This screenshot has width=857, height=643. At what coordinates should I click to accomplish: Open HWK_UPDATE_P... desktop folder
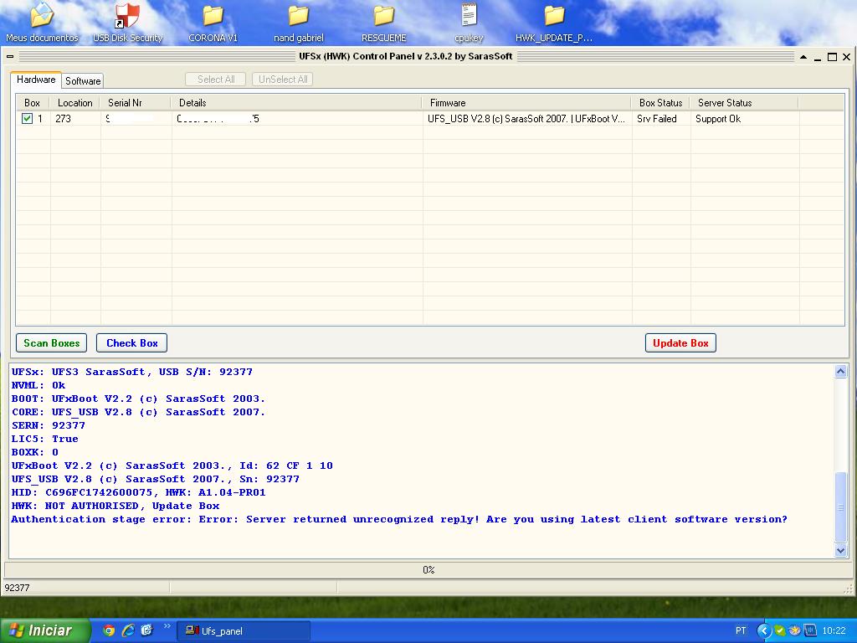coord(554,22)
